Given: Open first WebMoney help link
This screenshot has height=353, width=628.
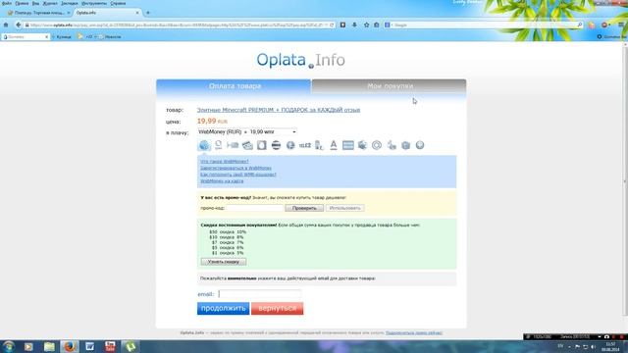Looking at the screenshot, I should click(225, 161).
